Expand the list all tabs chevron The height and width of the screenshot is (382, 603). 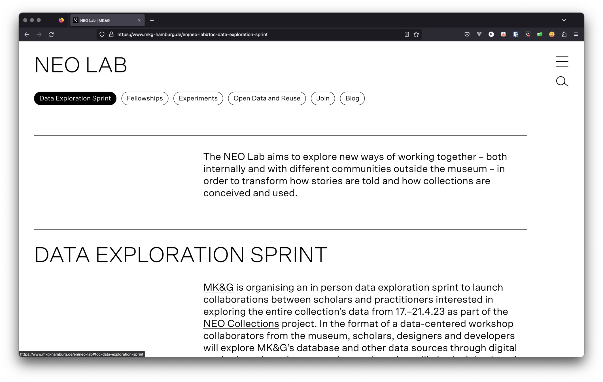tap(564, 20)
